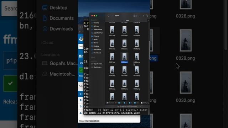Click the '1 of 92 selected' status text
Screen dimensions: 228x128
tap(127, 106)
